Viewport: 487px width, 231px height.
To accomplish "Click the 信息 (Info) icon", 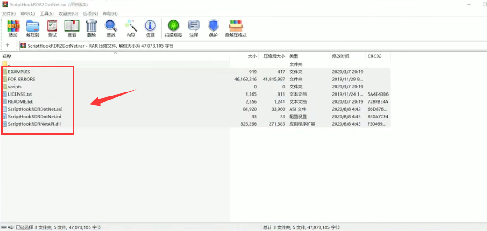I will point(150,26).
